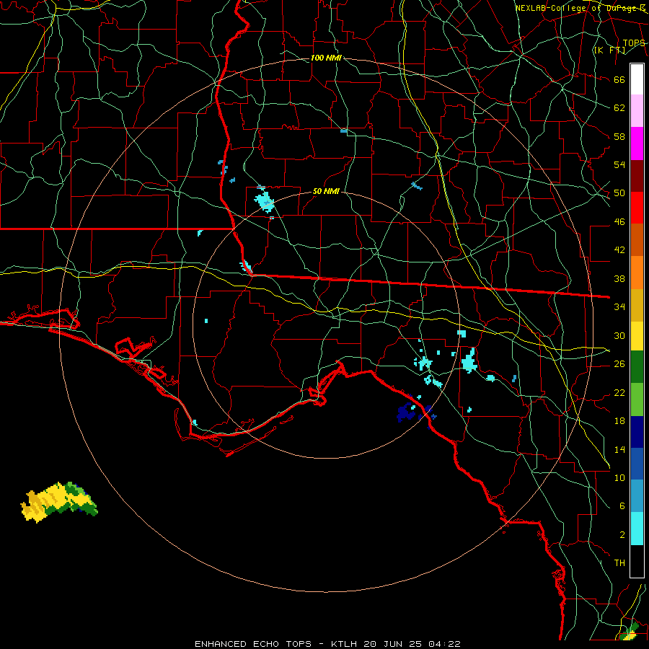Click the '42' legend value
Viewport: 649px width, 649px height.
619,250
